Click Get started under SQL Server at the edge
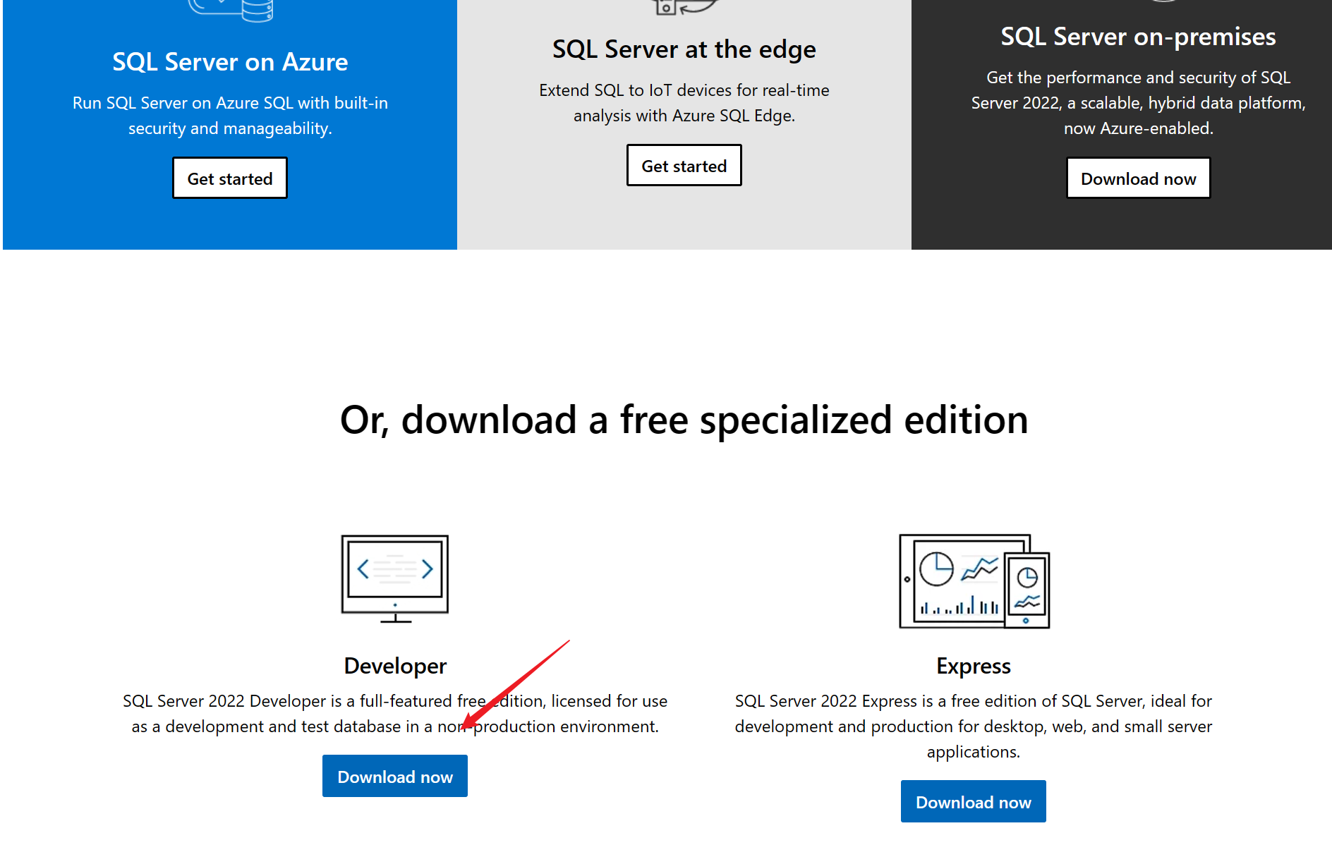 tap(684, 166)
